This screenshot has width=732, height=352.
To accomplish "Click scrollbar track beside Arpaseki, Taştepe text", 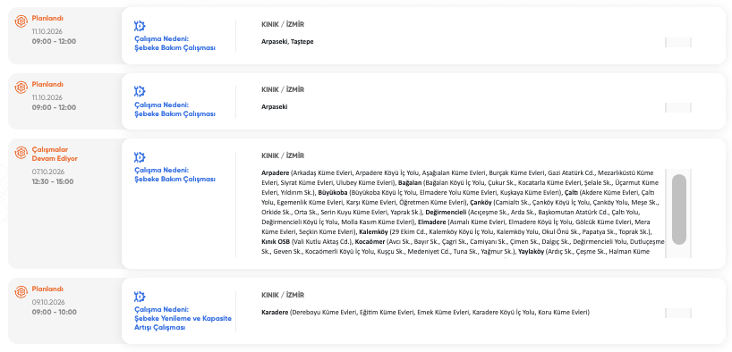I will (x=677, y=42).
